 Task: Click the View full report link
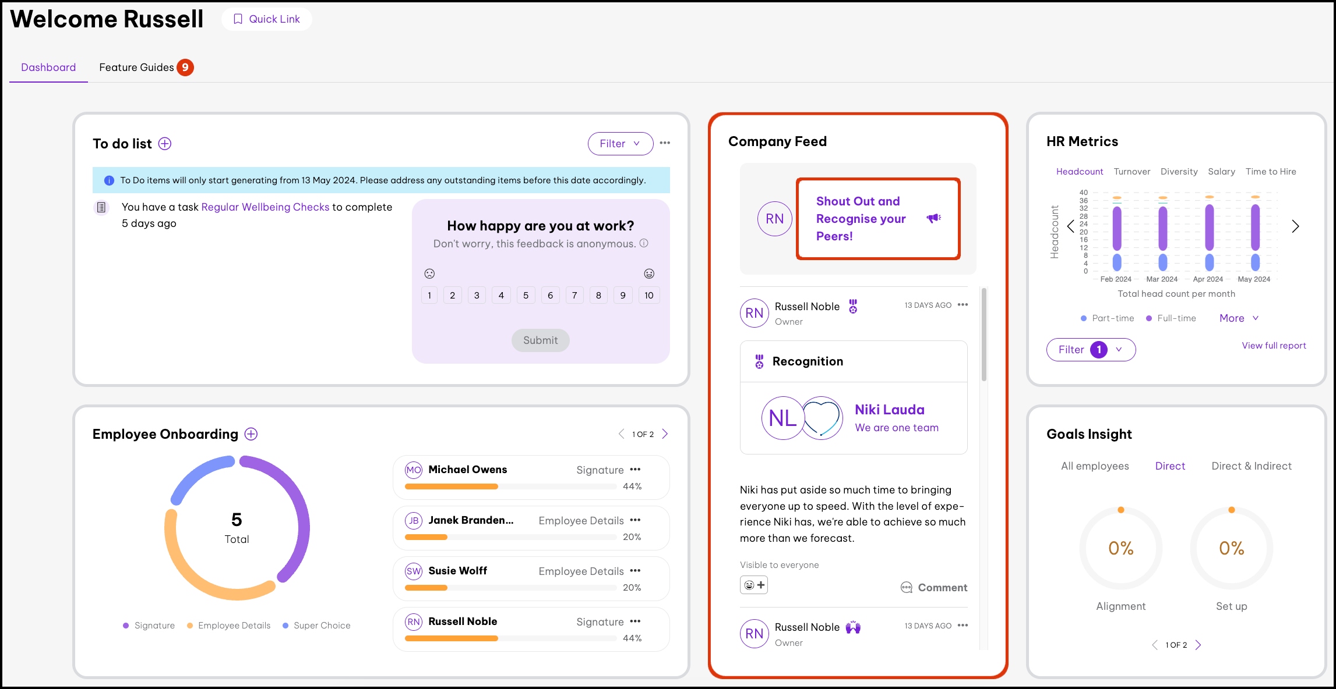point(1274,346)
